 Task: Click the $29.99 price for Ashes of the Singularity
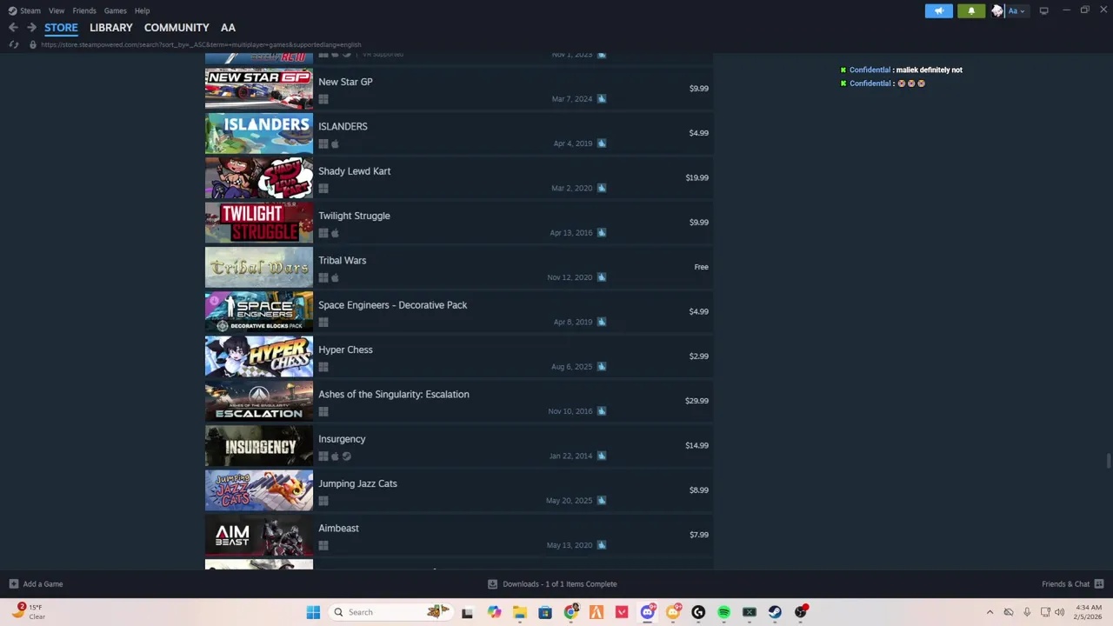click(696, 401)
